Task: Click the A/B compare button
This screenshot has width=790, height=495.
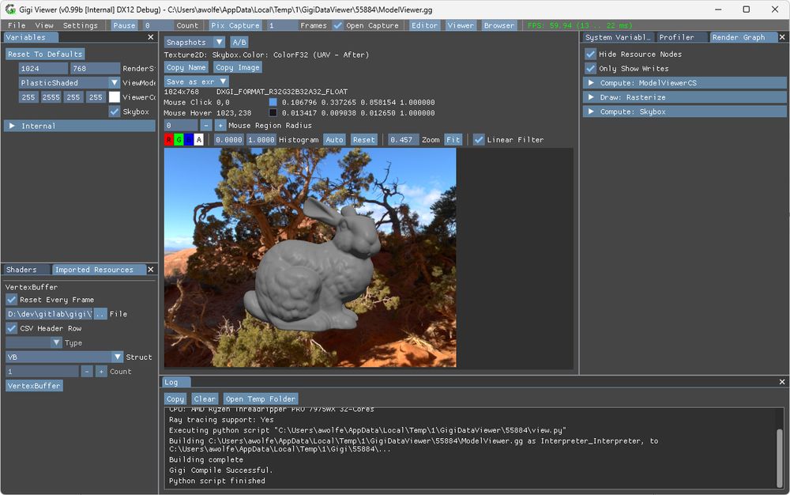Action: [x=239, y=43]
